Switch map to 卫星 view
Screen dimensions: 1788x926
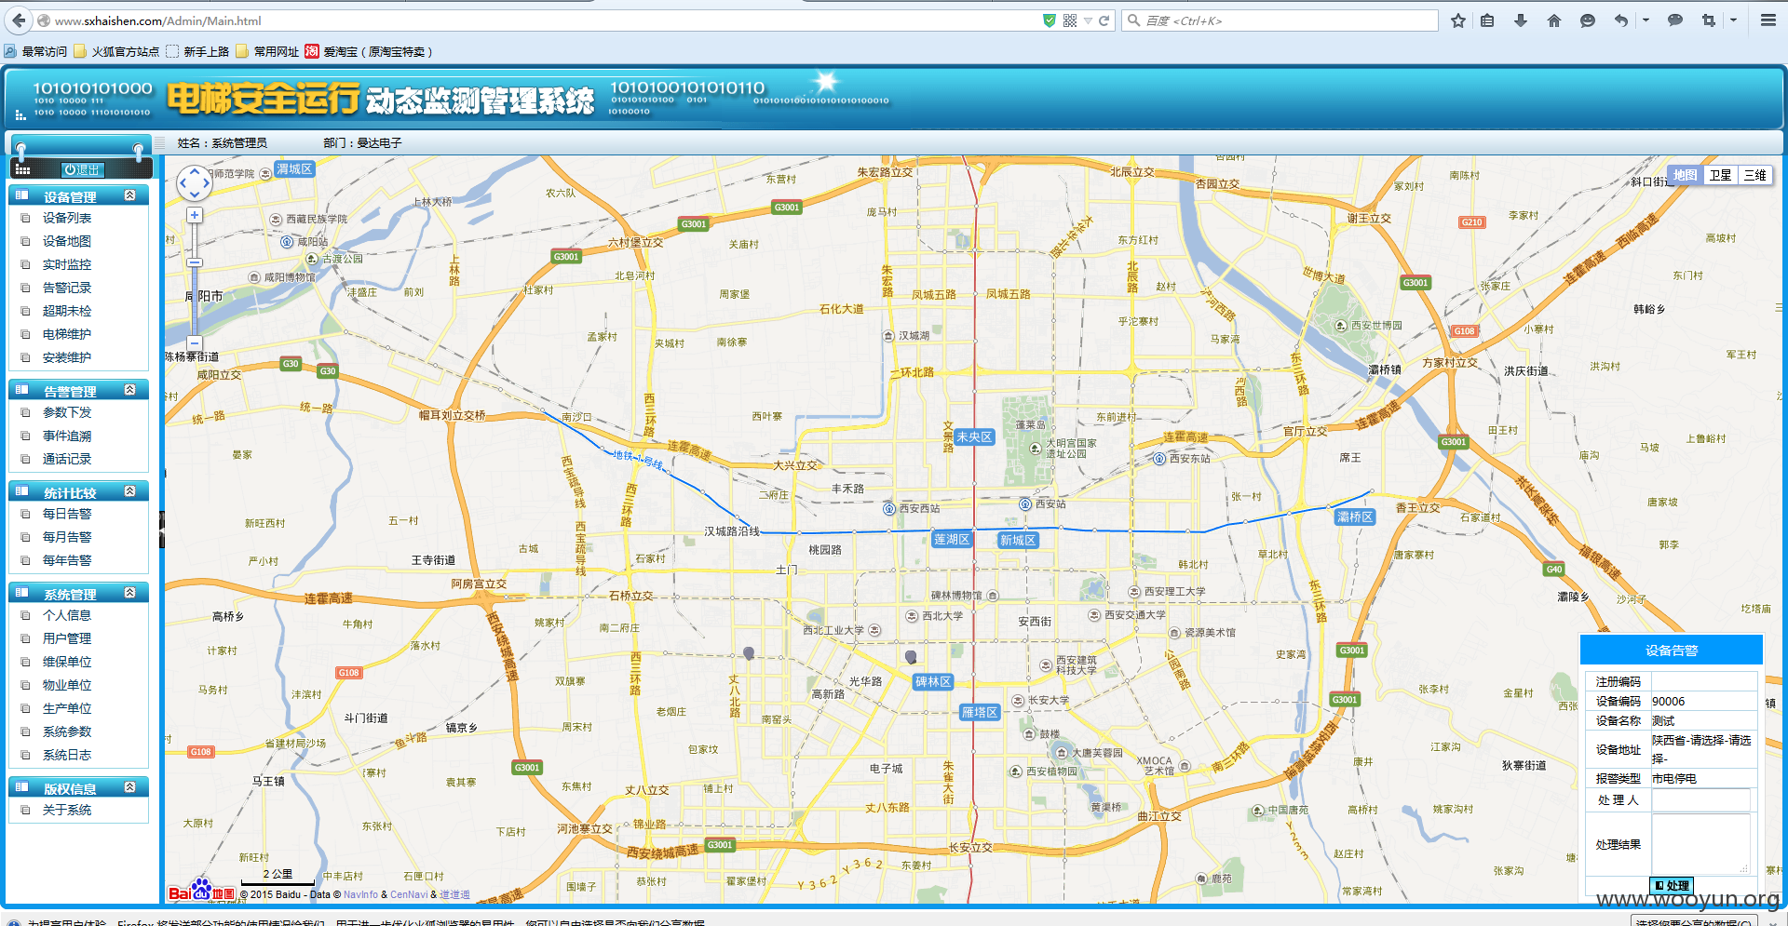(x=1720, y=175)
